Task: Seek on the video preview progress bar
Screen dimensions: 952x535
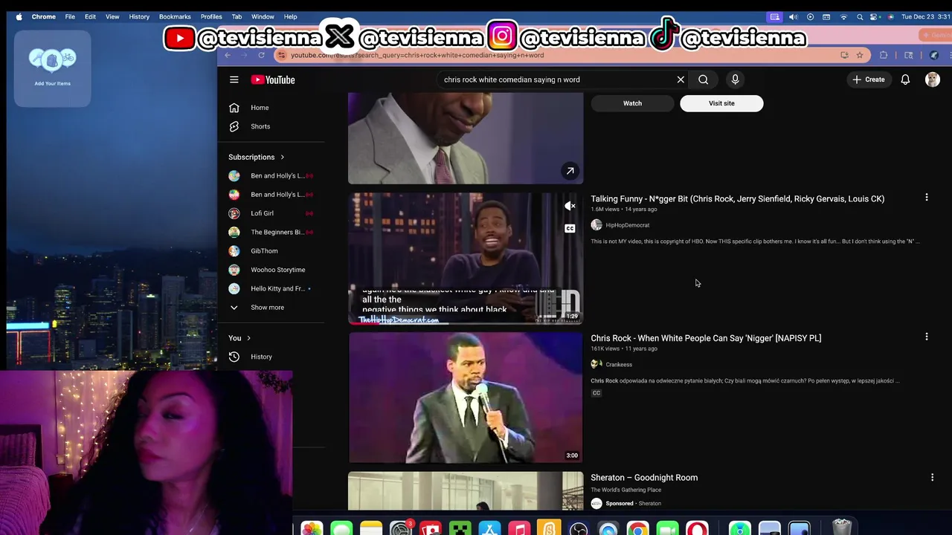Action: [466, 324]
